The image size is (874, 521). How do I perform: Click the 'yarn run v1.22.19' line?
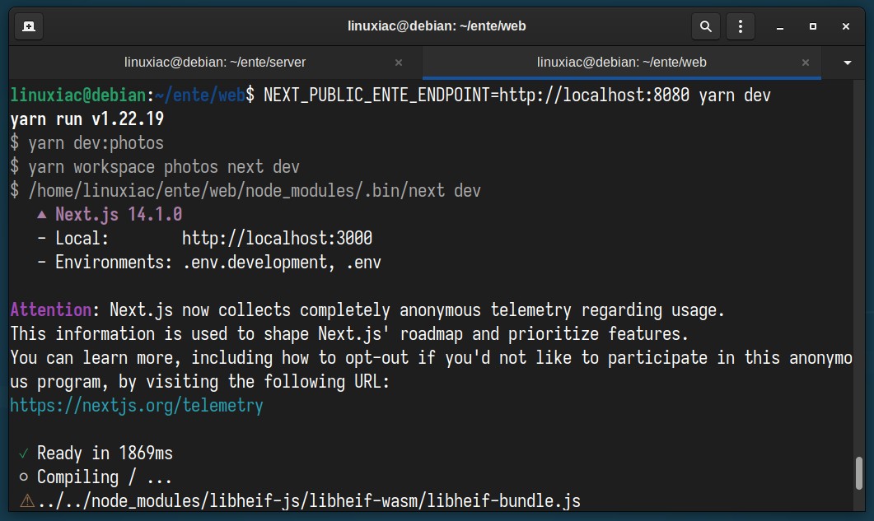(x=87, y=119)
